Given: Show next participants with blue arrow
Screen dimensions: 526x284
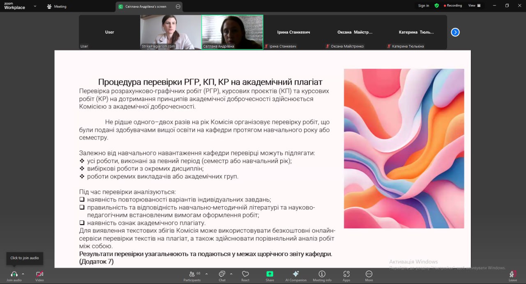Looking at the screenshot, I should (455, 32).
